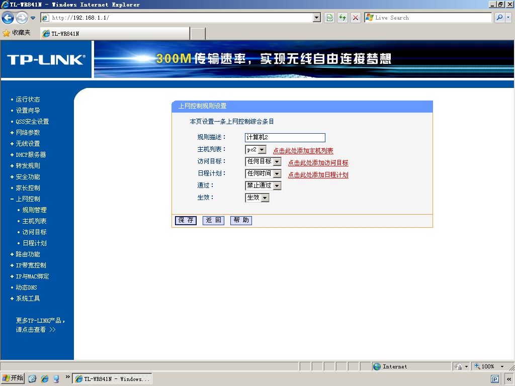
Task: Click 点击此处添加日程计划 link
Action: click(318, 175)
